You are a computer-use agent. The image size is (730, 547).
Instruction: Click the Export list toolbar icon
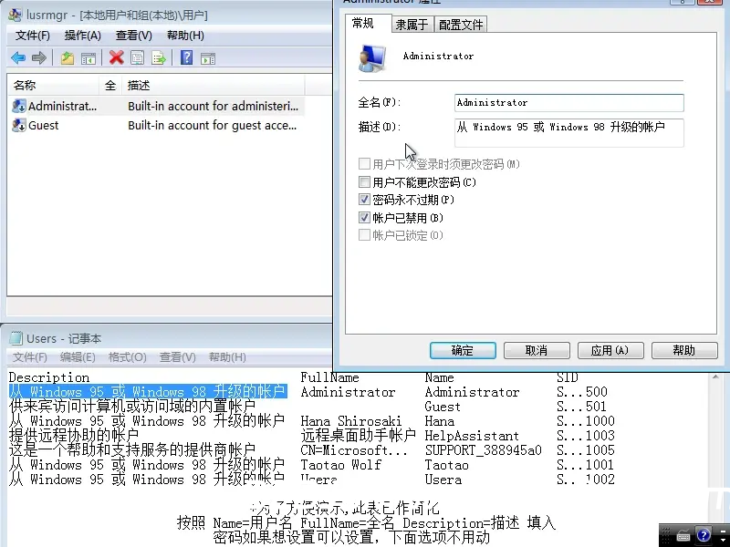[158, 58]
